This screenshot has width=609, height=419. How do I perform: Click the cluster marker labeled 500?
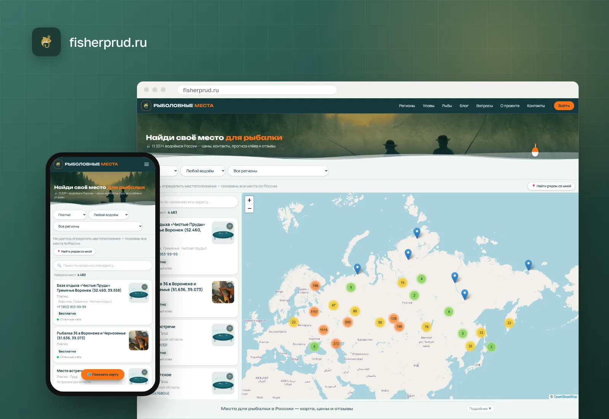point(348,322)
